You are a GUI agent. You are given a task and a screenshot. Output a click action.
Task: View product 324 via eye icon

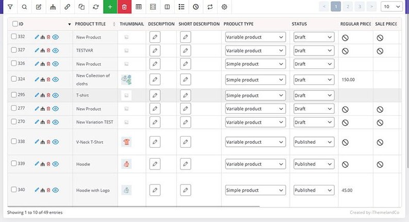56,79
